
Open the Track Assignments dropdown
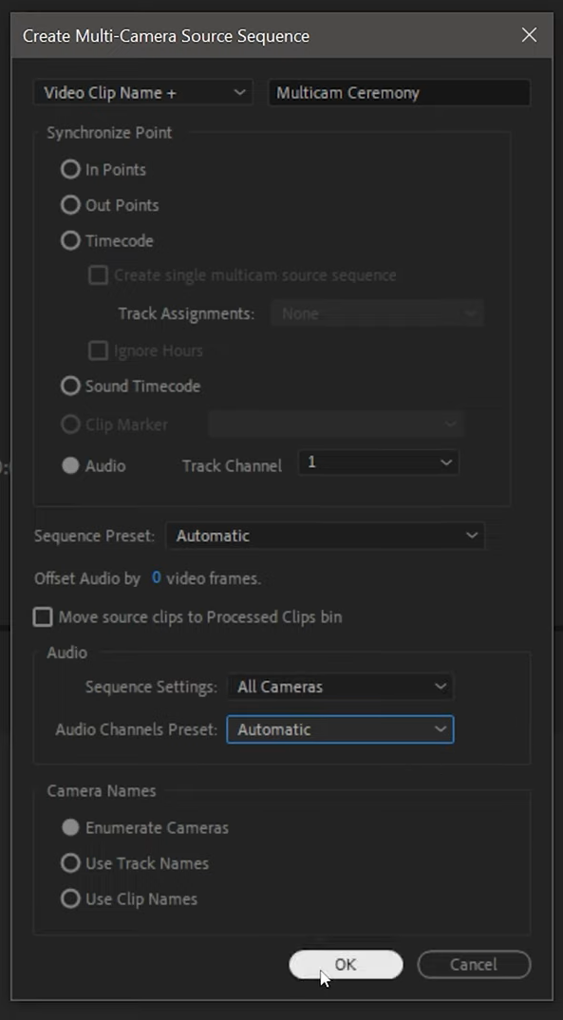pos(376,312)
